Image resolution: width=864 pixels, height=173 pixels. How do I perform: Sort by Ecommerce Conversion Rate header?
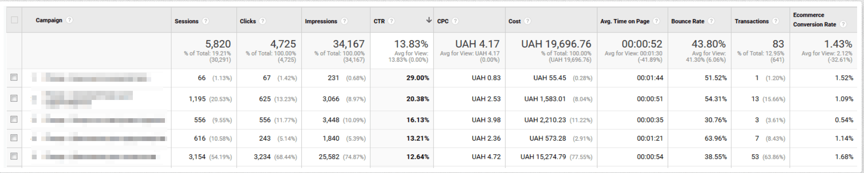[815, 20]
